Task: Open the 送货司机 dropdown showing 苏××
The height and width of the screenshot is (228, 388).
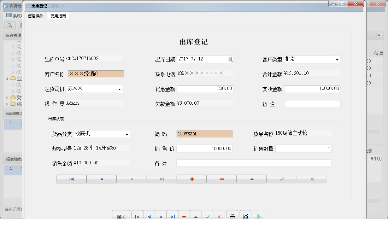Action: coord(120,89)
